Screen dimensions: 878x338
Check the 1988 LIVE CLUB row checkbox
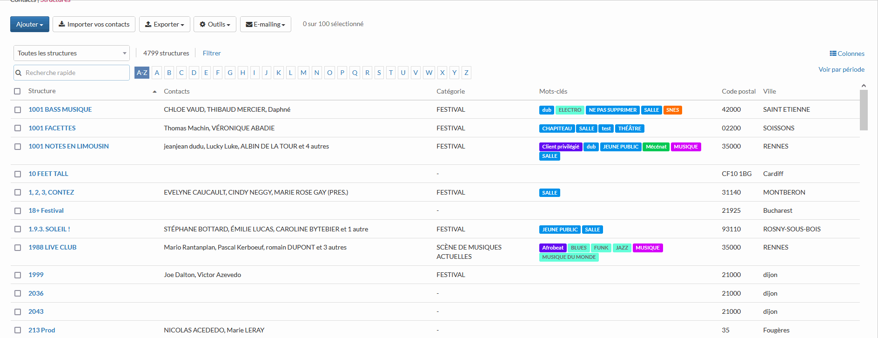tap(18, 248)
